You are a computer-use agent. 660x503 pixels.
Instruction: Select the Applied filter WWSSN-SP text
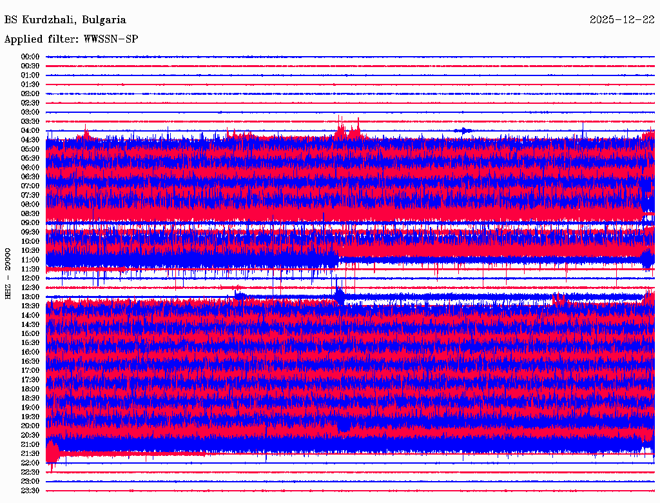[71, 39]
